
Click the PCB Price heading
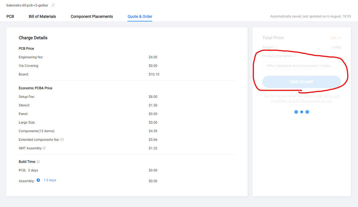pyautogui.click(x=26, y=48)
